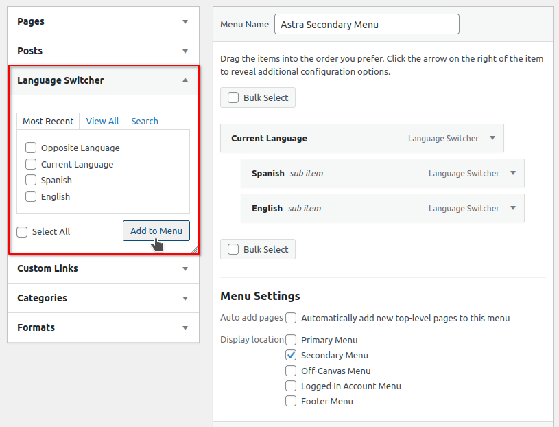Image resolution: width=559 pixels, height=427 pixels.
Task: Expand the Custom Links panel
Action: coord(185,268)
